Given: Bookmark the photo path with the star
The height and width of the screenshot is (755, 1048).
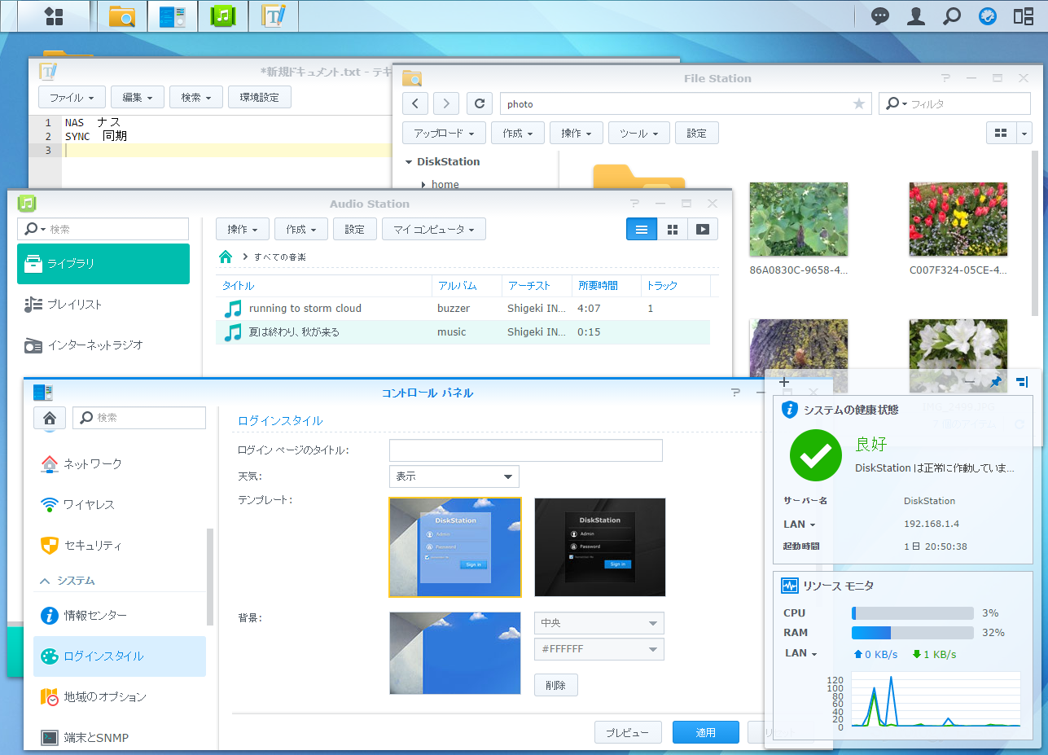Looking at the screenshot, I should 858,104.
